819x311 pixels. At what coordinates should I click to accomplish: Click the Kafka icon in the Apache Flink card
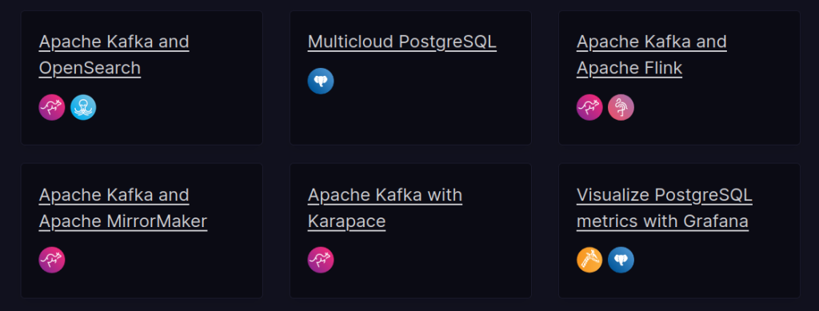click(x=589, y=107)
